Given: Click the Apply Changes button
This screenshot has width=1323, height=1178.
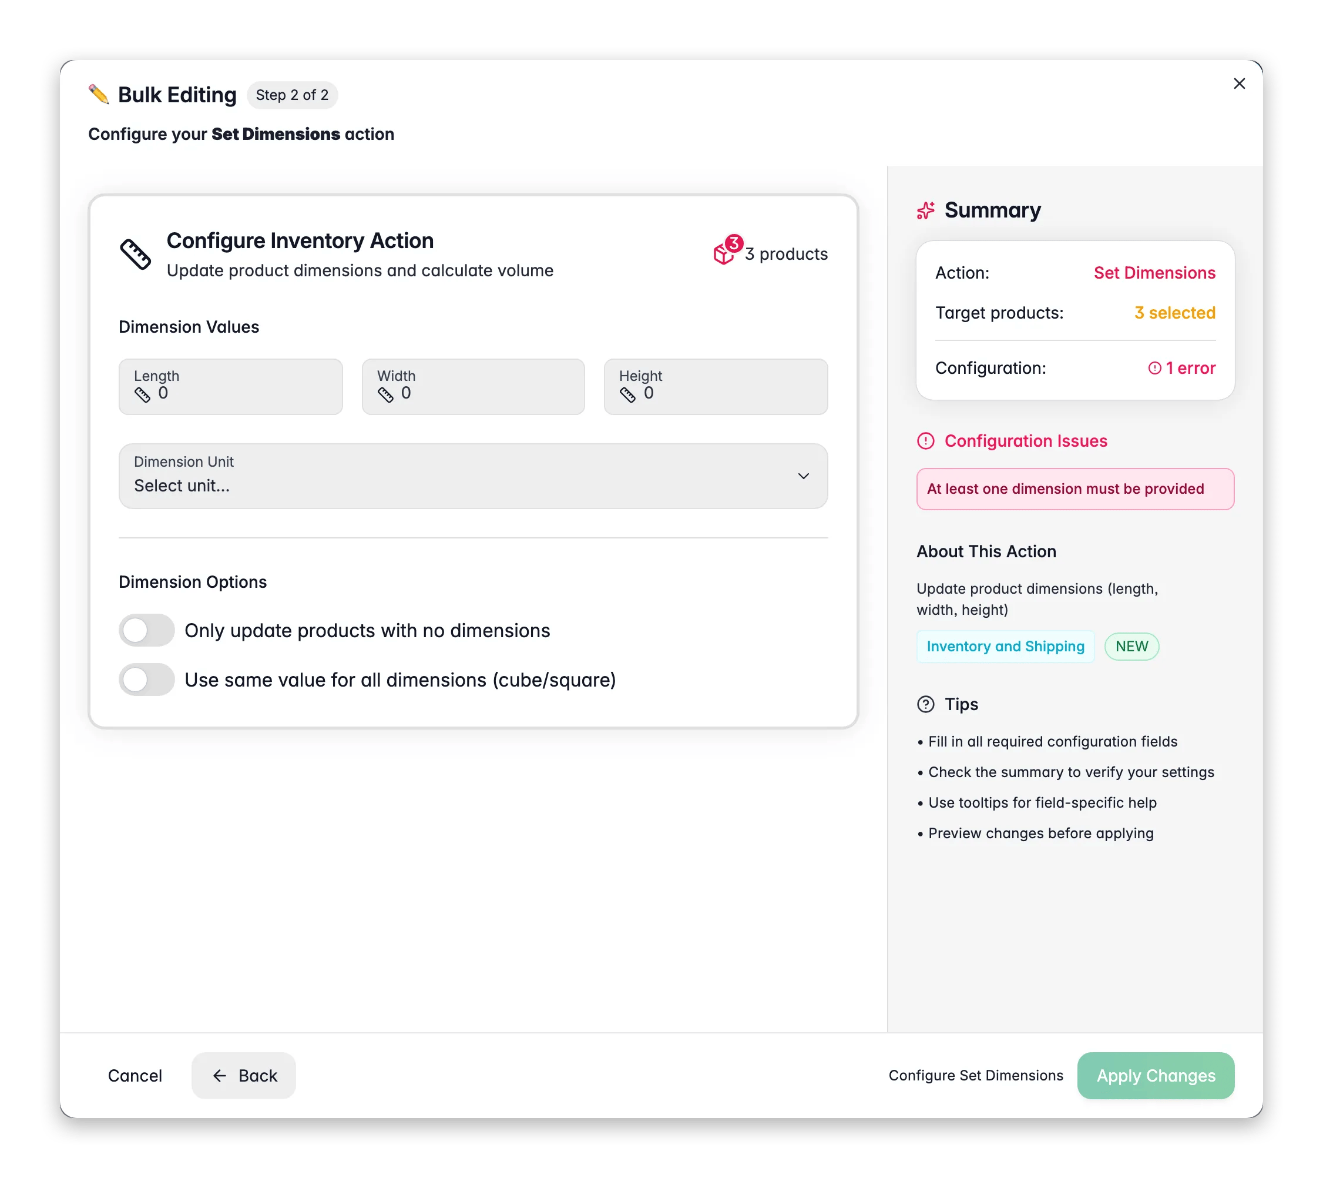Looking at the screenshot, I should (x=1156, y=1076).
